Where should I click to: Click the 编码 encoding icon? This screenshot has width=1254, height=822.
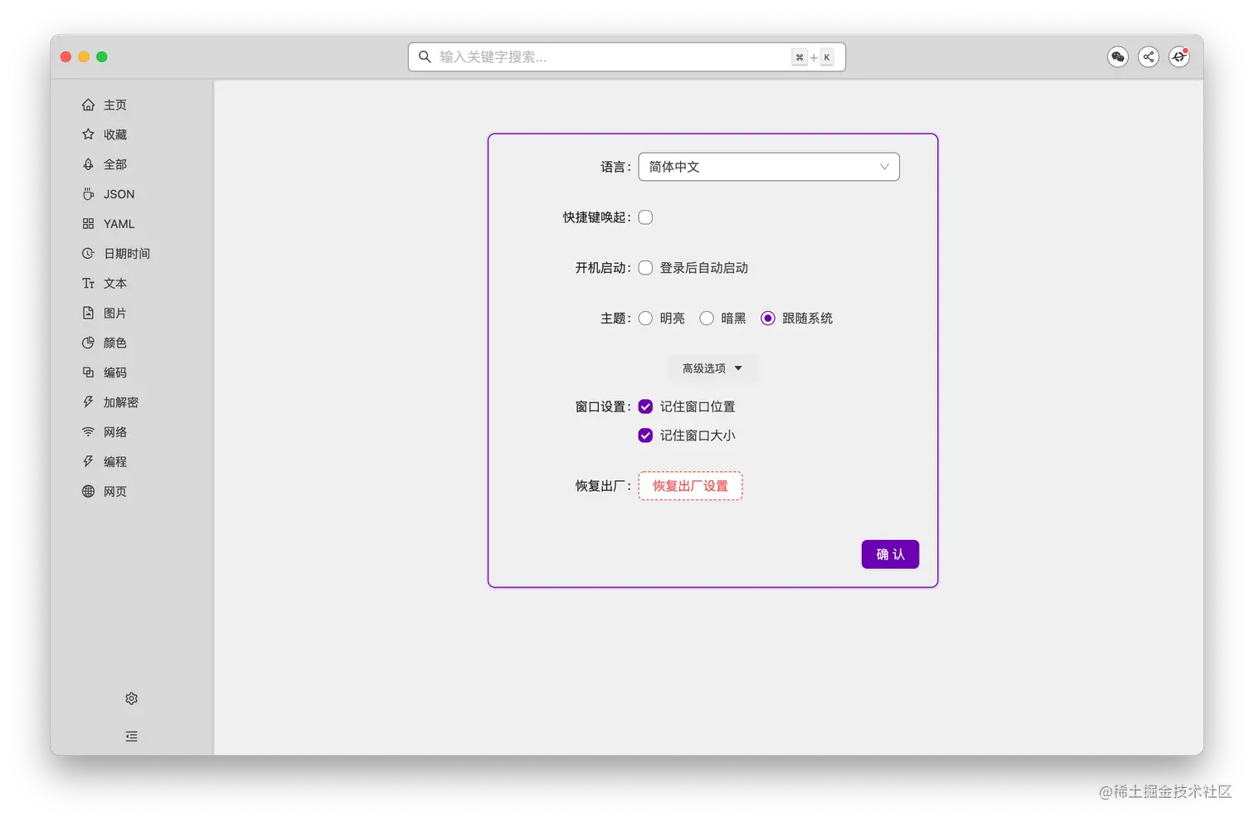88,372
